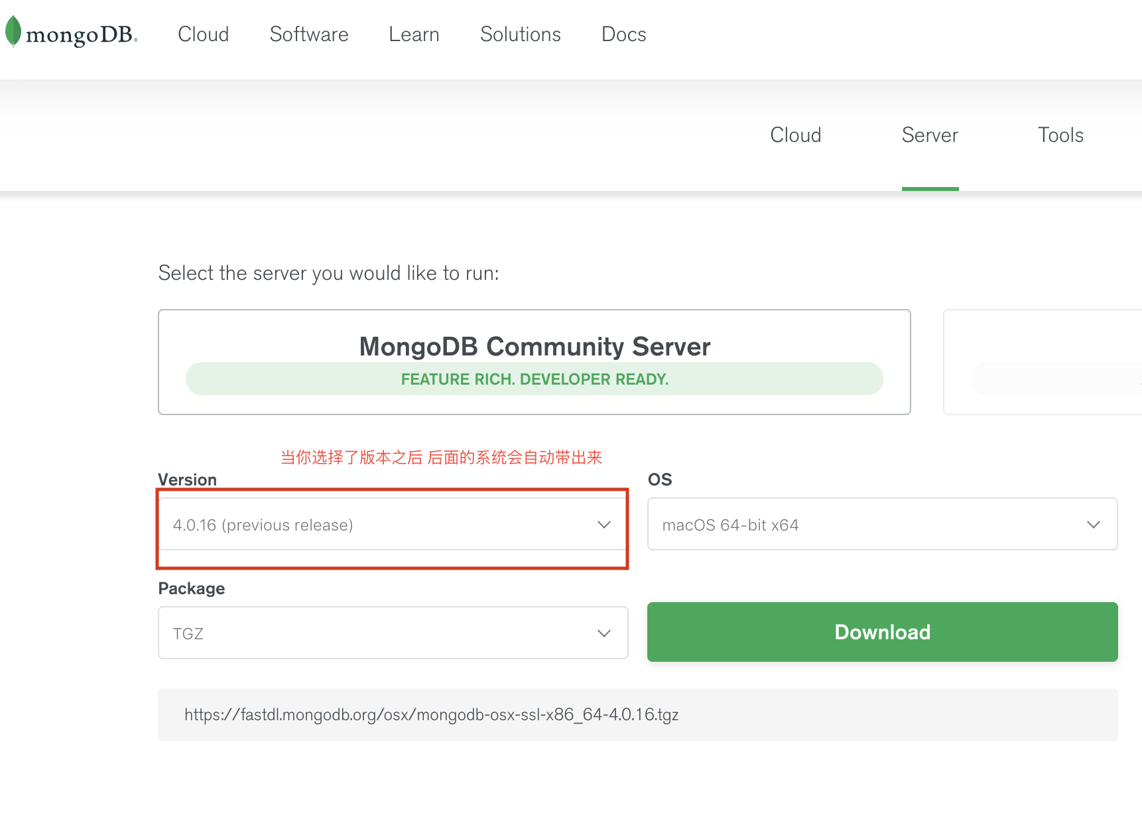Open the Solutions navigation menu
The height and width of the screenshot is (817, 1142).
point(521,34)
